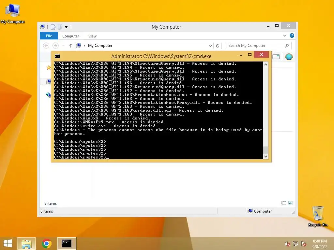Open the My Computer desktop icon
Viewport: 334px width, 250px height.
coord(13,13)
